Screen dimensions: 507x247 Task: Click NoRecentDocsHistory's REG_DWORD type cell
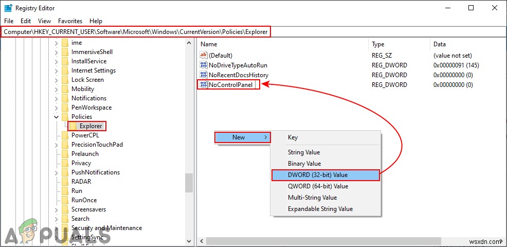[389, 75]
